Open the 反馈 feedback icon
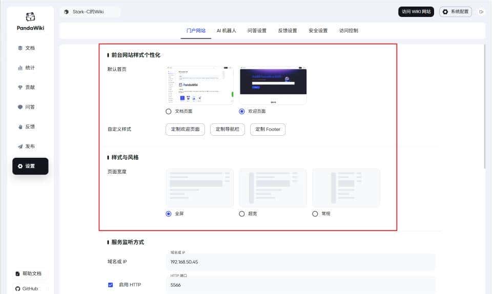The width and height of the screenshot is (492, 294). tap(20, 127)
